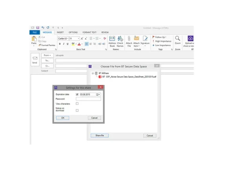
Task: Open the expiration date calendar dropdown
Action: (x=98, y=94)
